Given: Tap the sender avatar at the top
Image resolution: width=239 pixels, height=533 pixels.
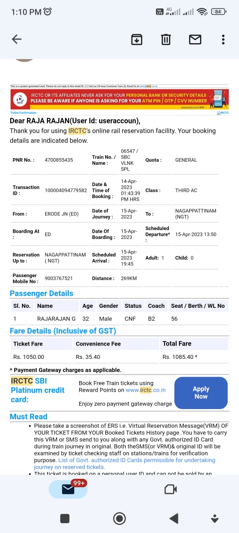Looking at the screenshot, I should click(x=24, y=60).
